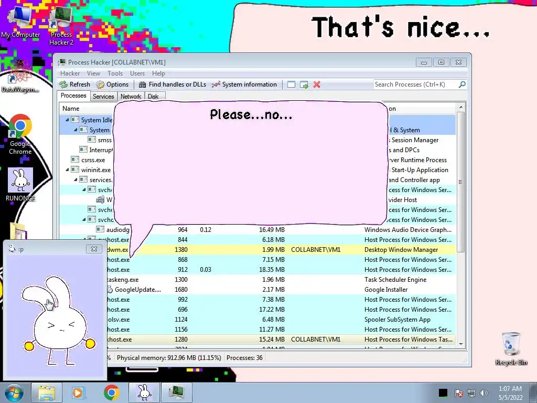Click the find window and thread icon
This screenshot has width=537, height=403.
[304, 84]
